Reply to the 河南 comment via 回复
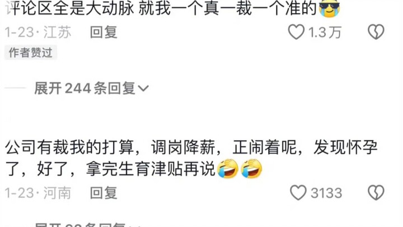 coord(104,193)
